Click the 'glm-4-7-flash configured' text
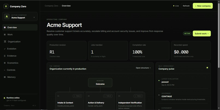Image resolution: width=220 pixels, height=110 pixels. pyautogui.click(x=16, y=100)
